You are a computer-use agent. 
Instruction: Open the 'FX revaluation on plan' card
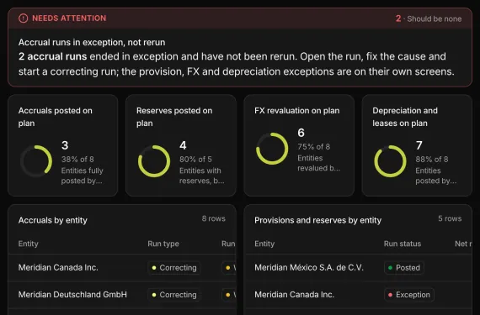click(299, 145)
